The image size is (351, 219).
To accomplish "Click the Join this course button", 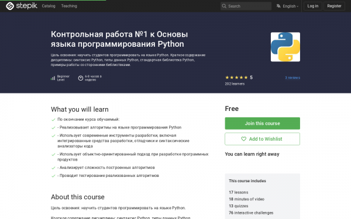I will click(262, 123).
